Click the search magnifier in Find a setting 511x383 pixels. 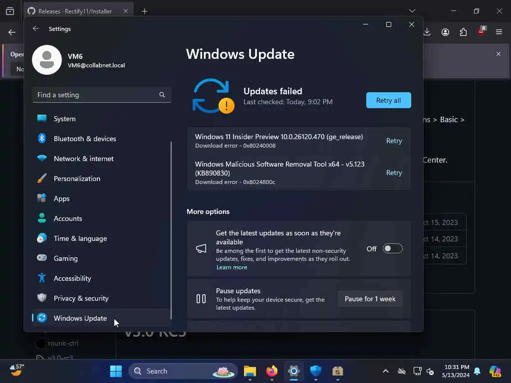click(162, 95)
